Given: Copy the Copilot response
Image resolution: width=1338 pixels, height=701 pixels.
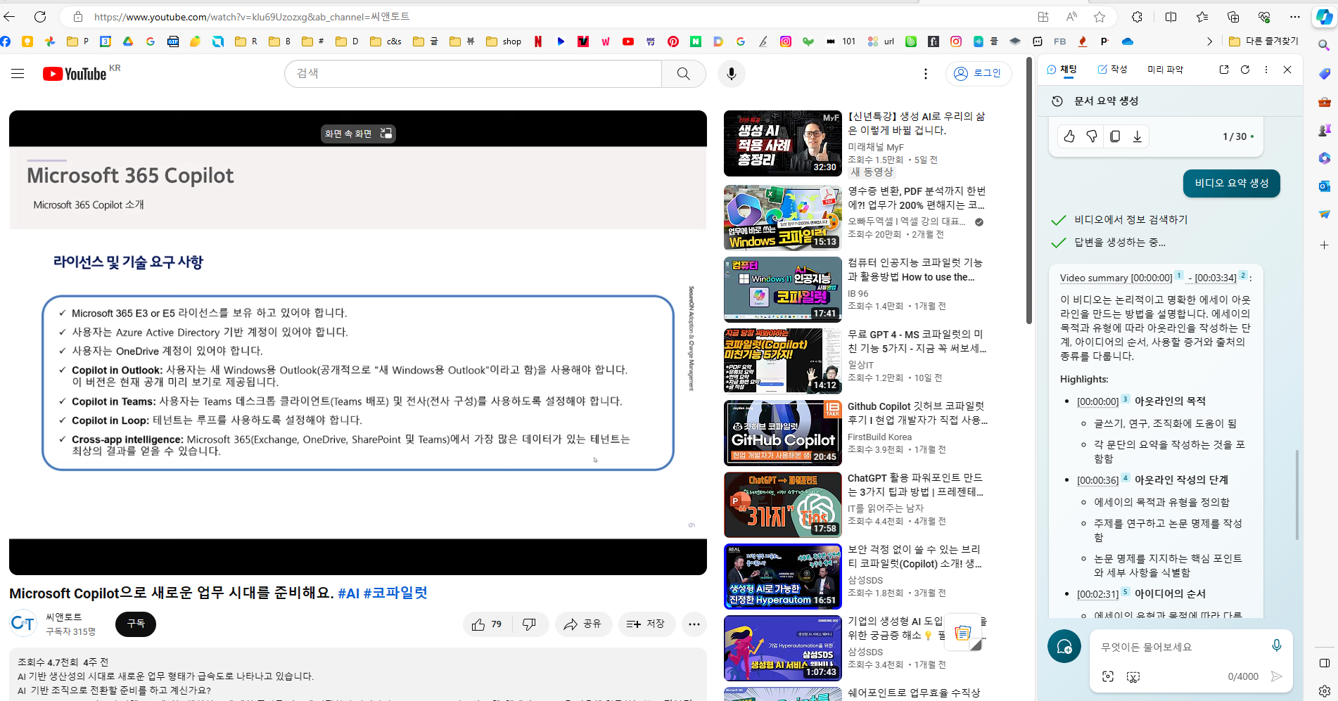Looking at the screenshot, I should tap(1115, 136).
